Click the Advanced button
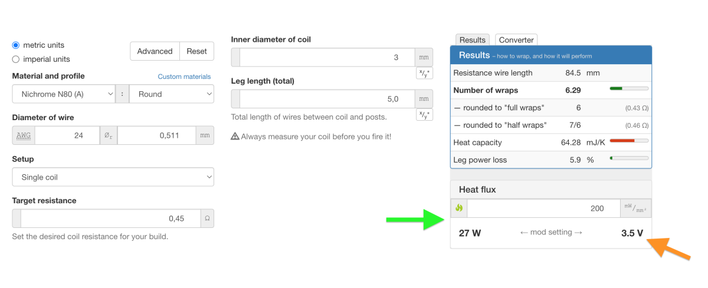The image size is (708, 288). pos(155,51)
